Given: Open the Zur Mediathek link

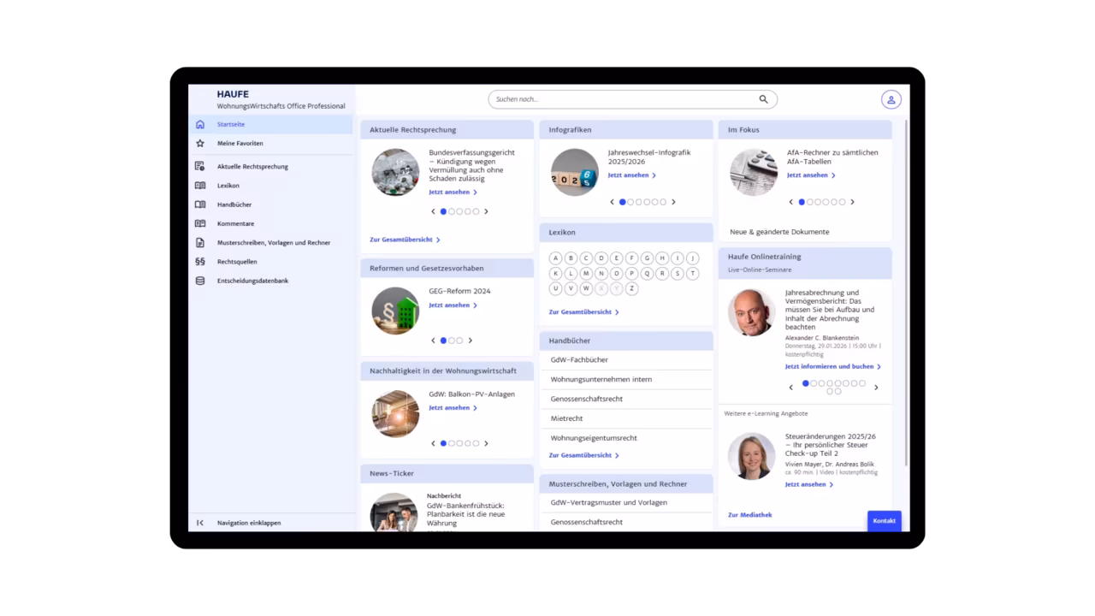Looking at the screenshot, I should pos(749,515).
